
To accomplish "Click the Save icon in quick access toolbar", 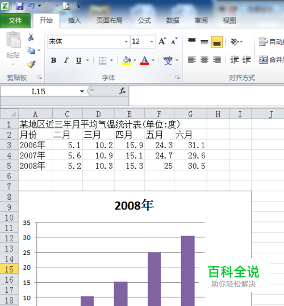I will pyautogui.click(x=19, y=6).
